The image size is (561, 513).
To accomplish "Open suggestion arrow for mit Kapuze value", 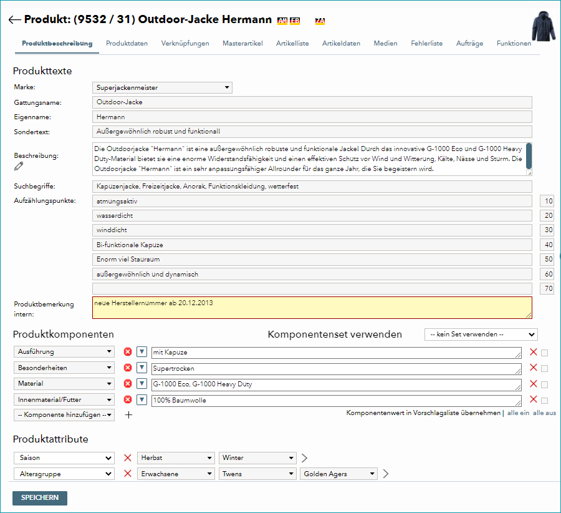I will pyautogui.click(x=141, y=352).
